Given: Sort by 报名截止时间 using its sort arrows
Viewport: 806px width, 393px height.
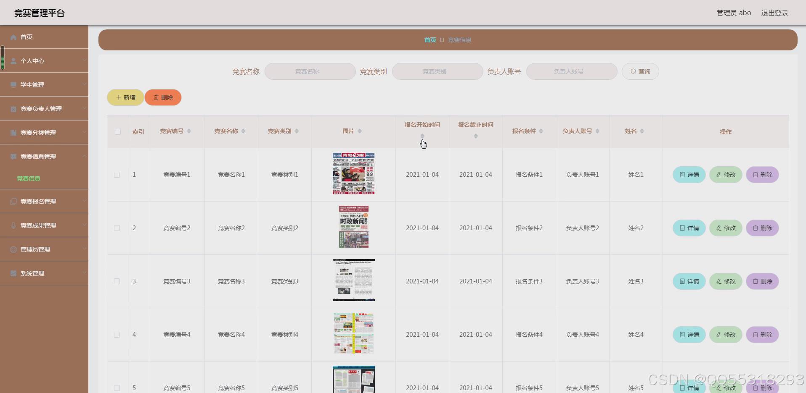Looking at the screenshot, I should point(476,136).
